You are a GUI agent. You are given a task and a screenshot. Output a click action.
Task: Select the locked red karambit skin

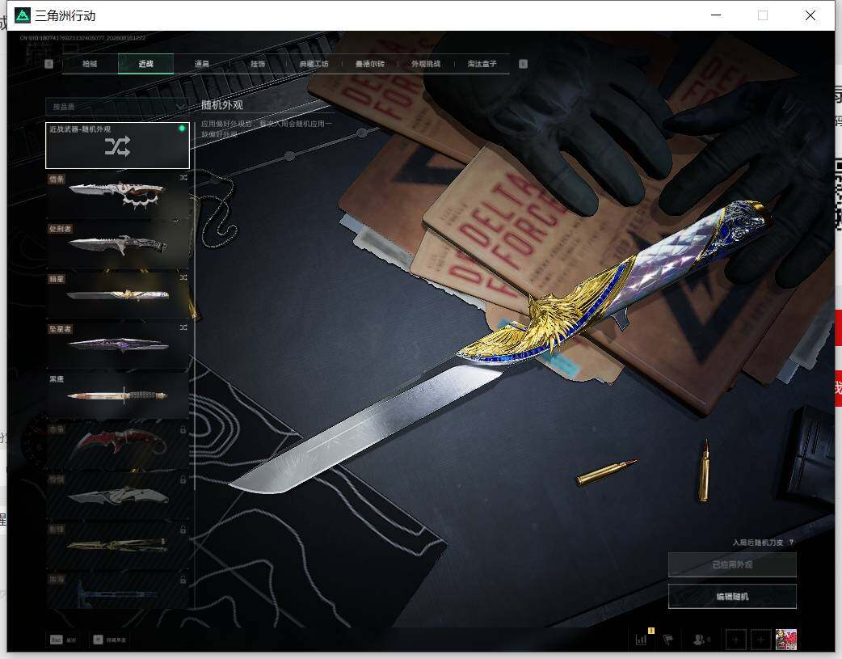[x=117, y=445]
